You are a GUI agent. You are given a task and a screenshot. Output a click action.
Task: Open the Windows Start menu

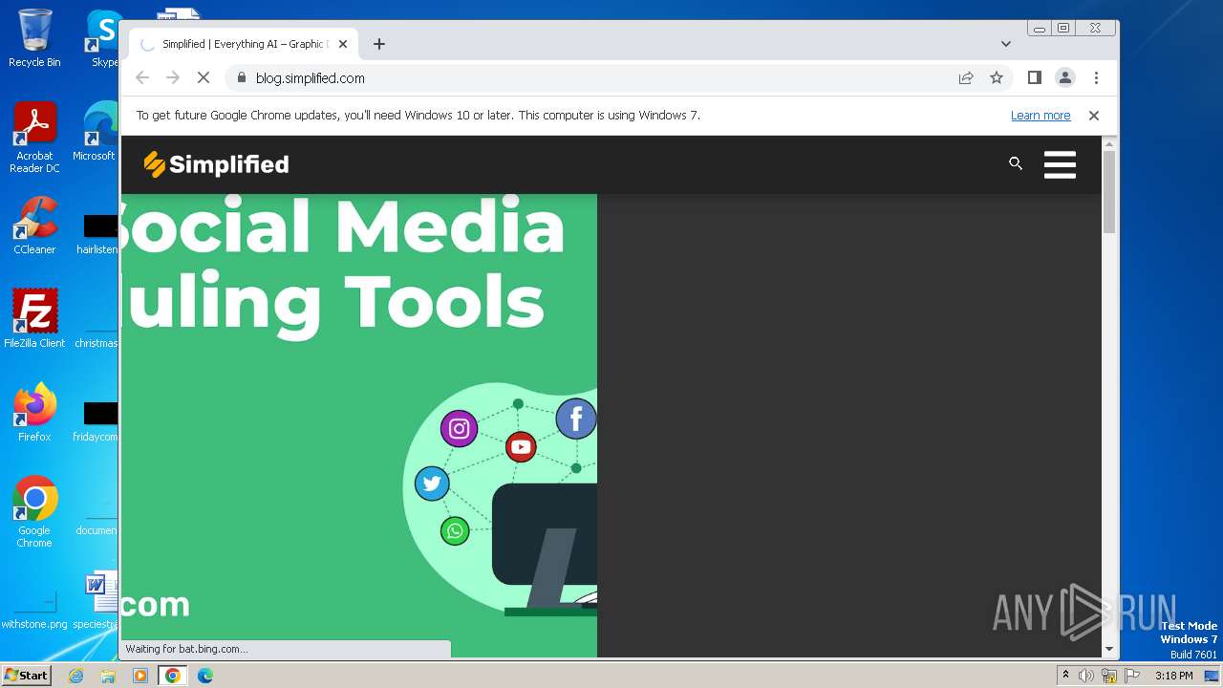pos(26,676)
